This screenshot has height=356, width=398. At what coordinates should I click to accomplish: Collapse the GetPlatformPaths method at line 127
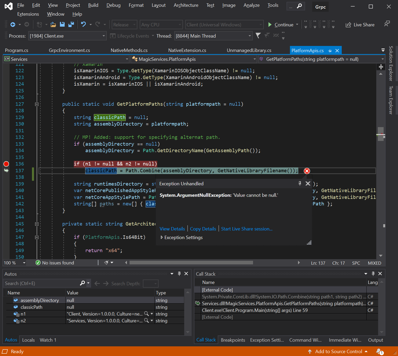(x=37, y=104)
